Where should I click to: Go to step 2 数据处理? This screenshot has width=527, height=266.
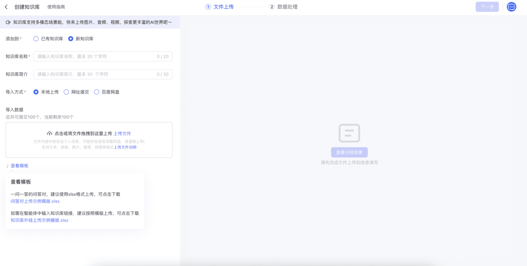(x=283, y=7)
